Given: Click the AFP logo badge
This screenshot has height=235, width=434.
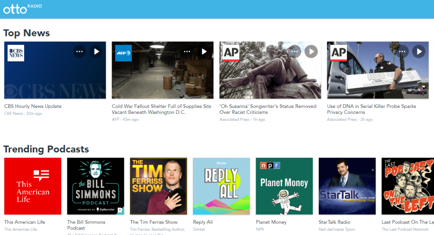Looking at the screenshot, I should coord(123,53).
